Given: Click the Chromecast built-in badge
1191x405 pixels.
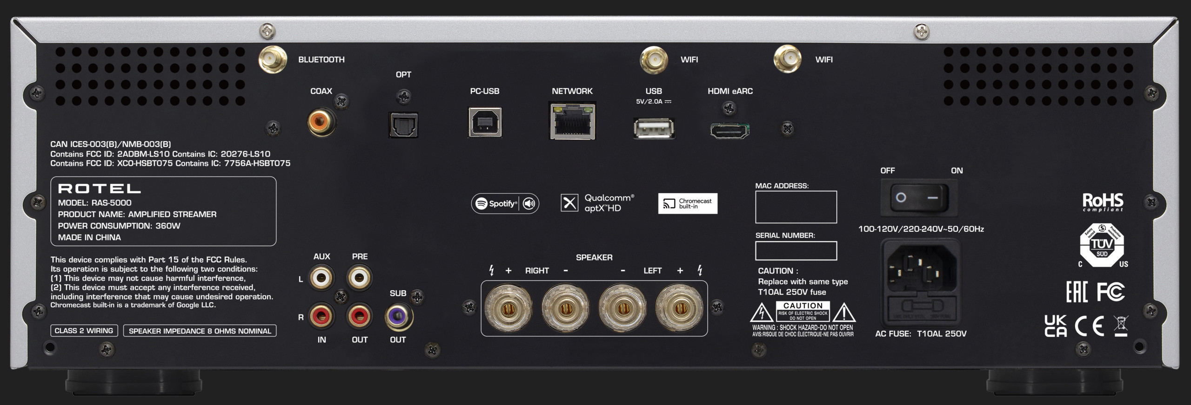Looking at the screenshot, I should (688, 203).
